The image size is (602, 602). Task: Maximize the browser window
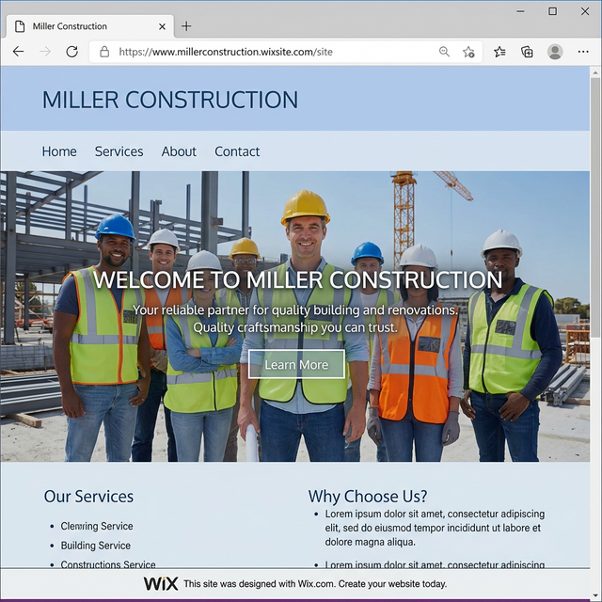[x=552, y=11]
